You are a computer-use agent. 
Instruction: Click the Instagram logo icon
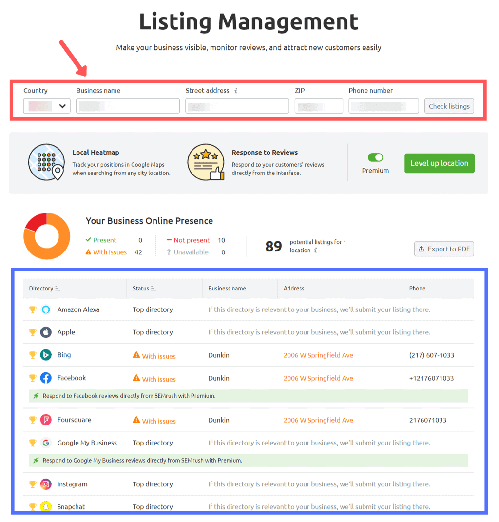[x=46, y=484]
